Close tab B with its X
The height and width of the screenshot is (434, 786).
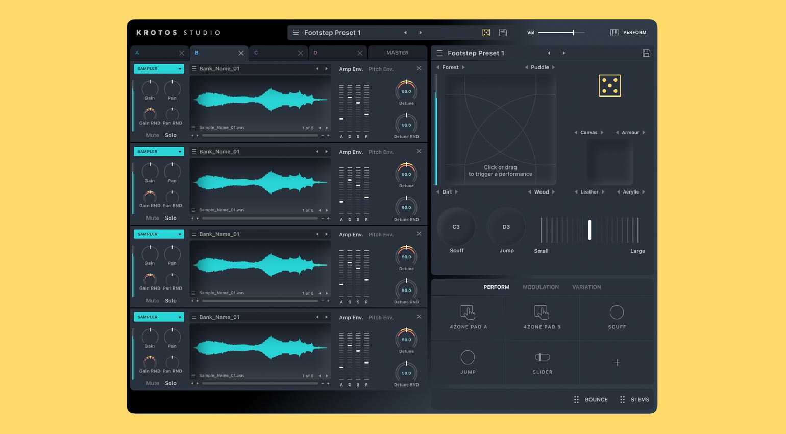pos(241,53)
